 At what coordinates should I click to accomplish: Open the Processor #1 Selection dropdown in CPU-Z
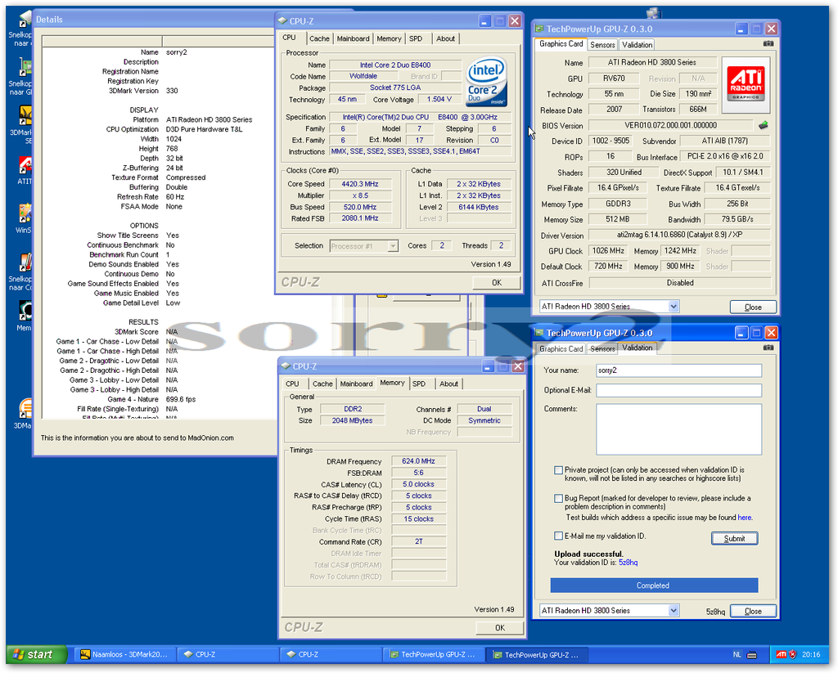click(393, 245)
